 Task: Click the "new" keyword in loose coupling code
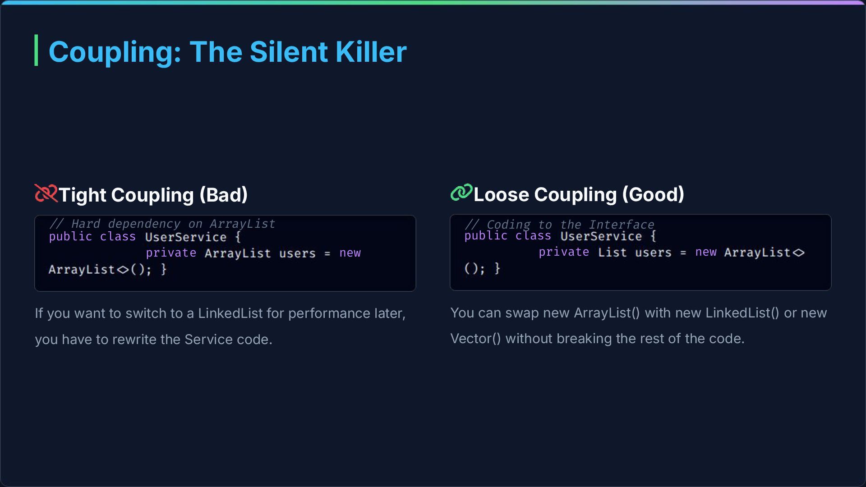706,252
